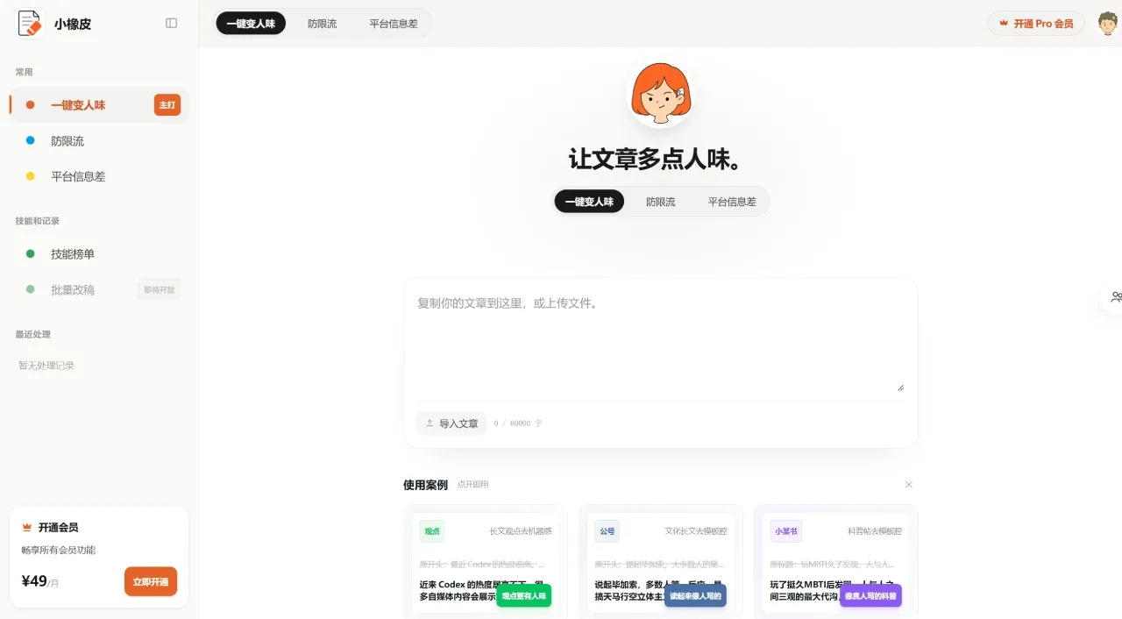Viewport: 1122px width, 619px height.
Task: Open 技能榜单 in the sidebar
Action: 99,254
